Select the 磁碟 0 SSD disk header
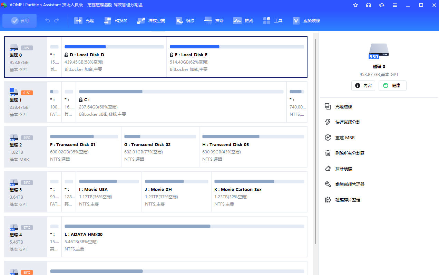 point(26,57)
